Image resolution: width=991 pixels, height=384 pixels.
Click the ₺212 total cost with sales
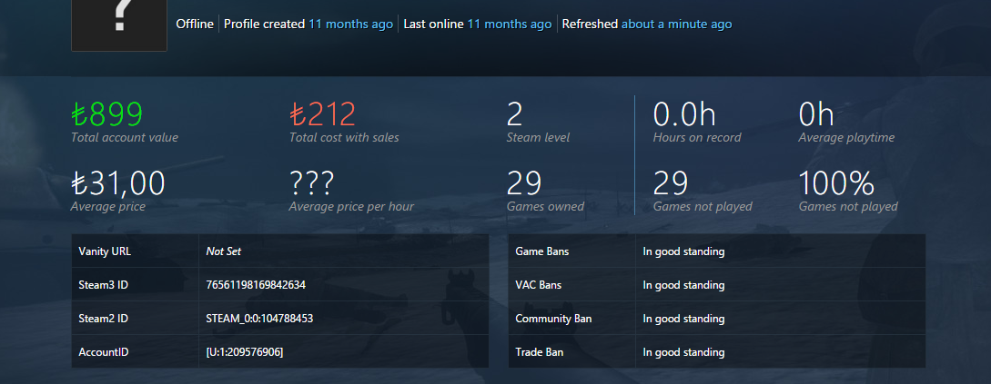[x=322, y=114]
